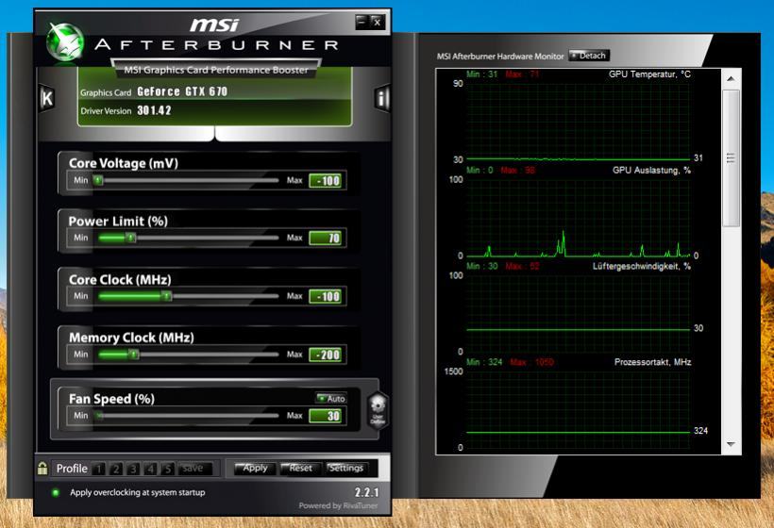Image resolution: width=774 pixels, height=528 pixels.
Task: Click the driver version 301.42 text
Action: (154, 110)
